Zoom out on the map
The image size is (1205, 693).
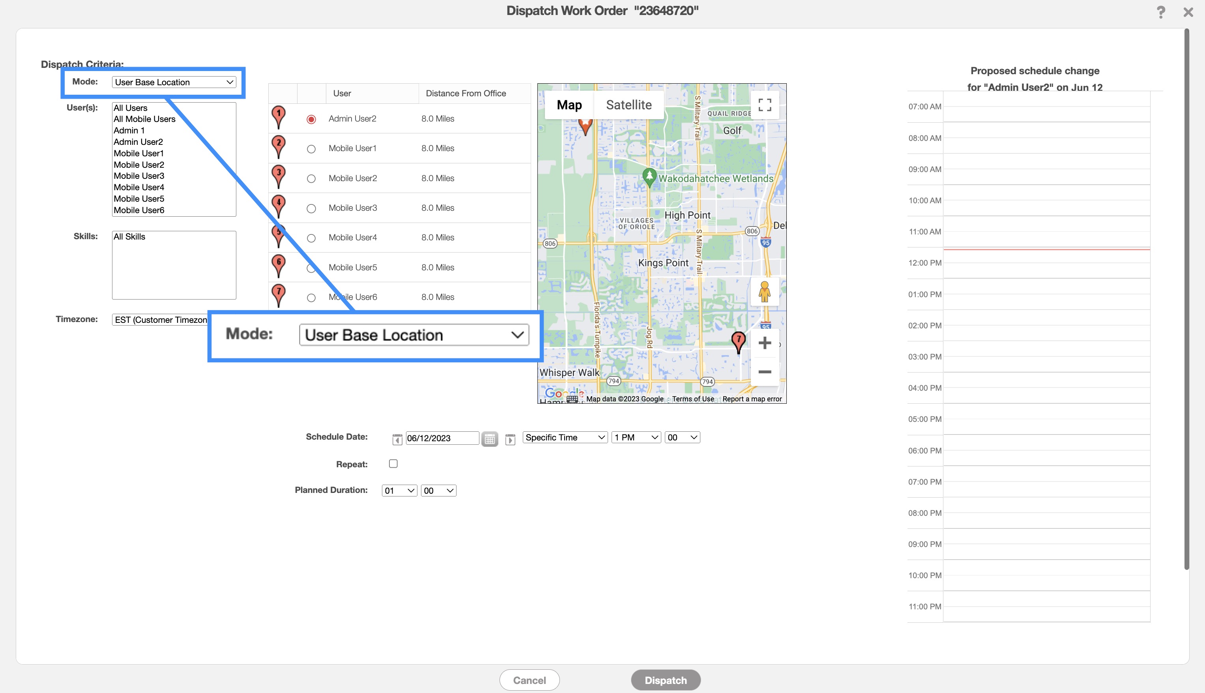765,372
